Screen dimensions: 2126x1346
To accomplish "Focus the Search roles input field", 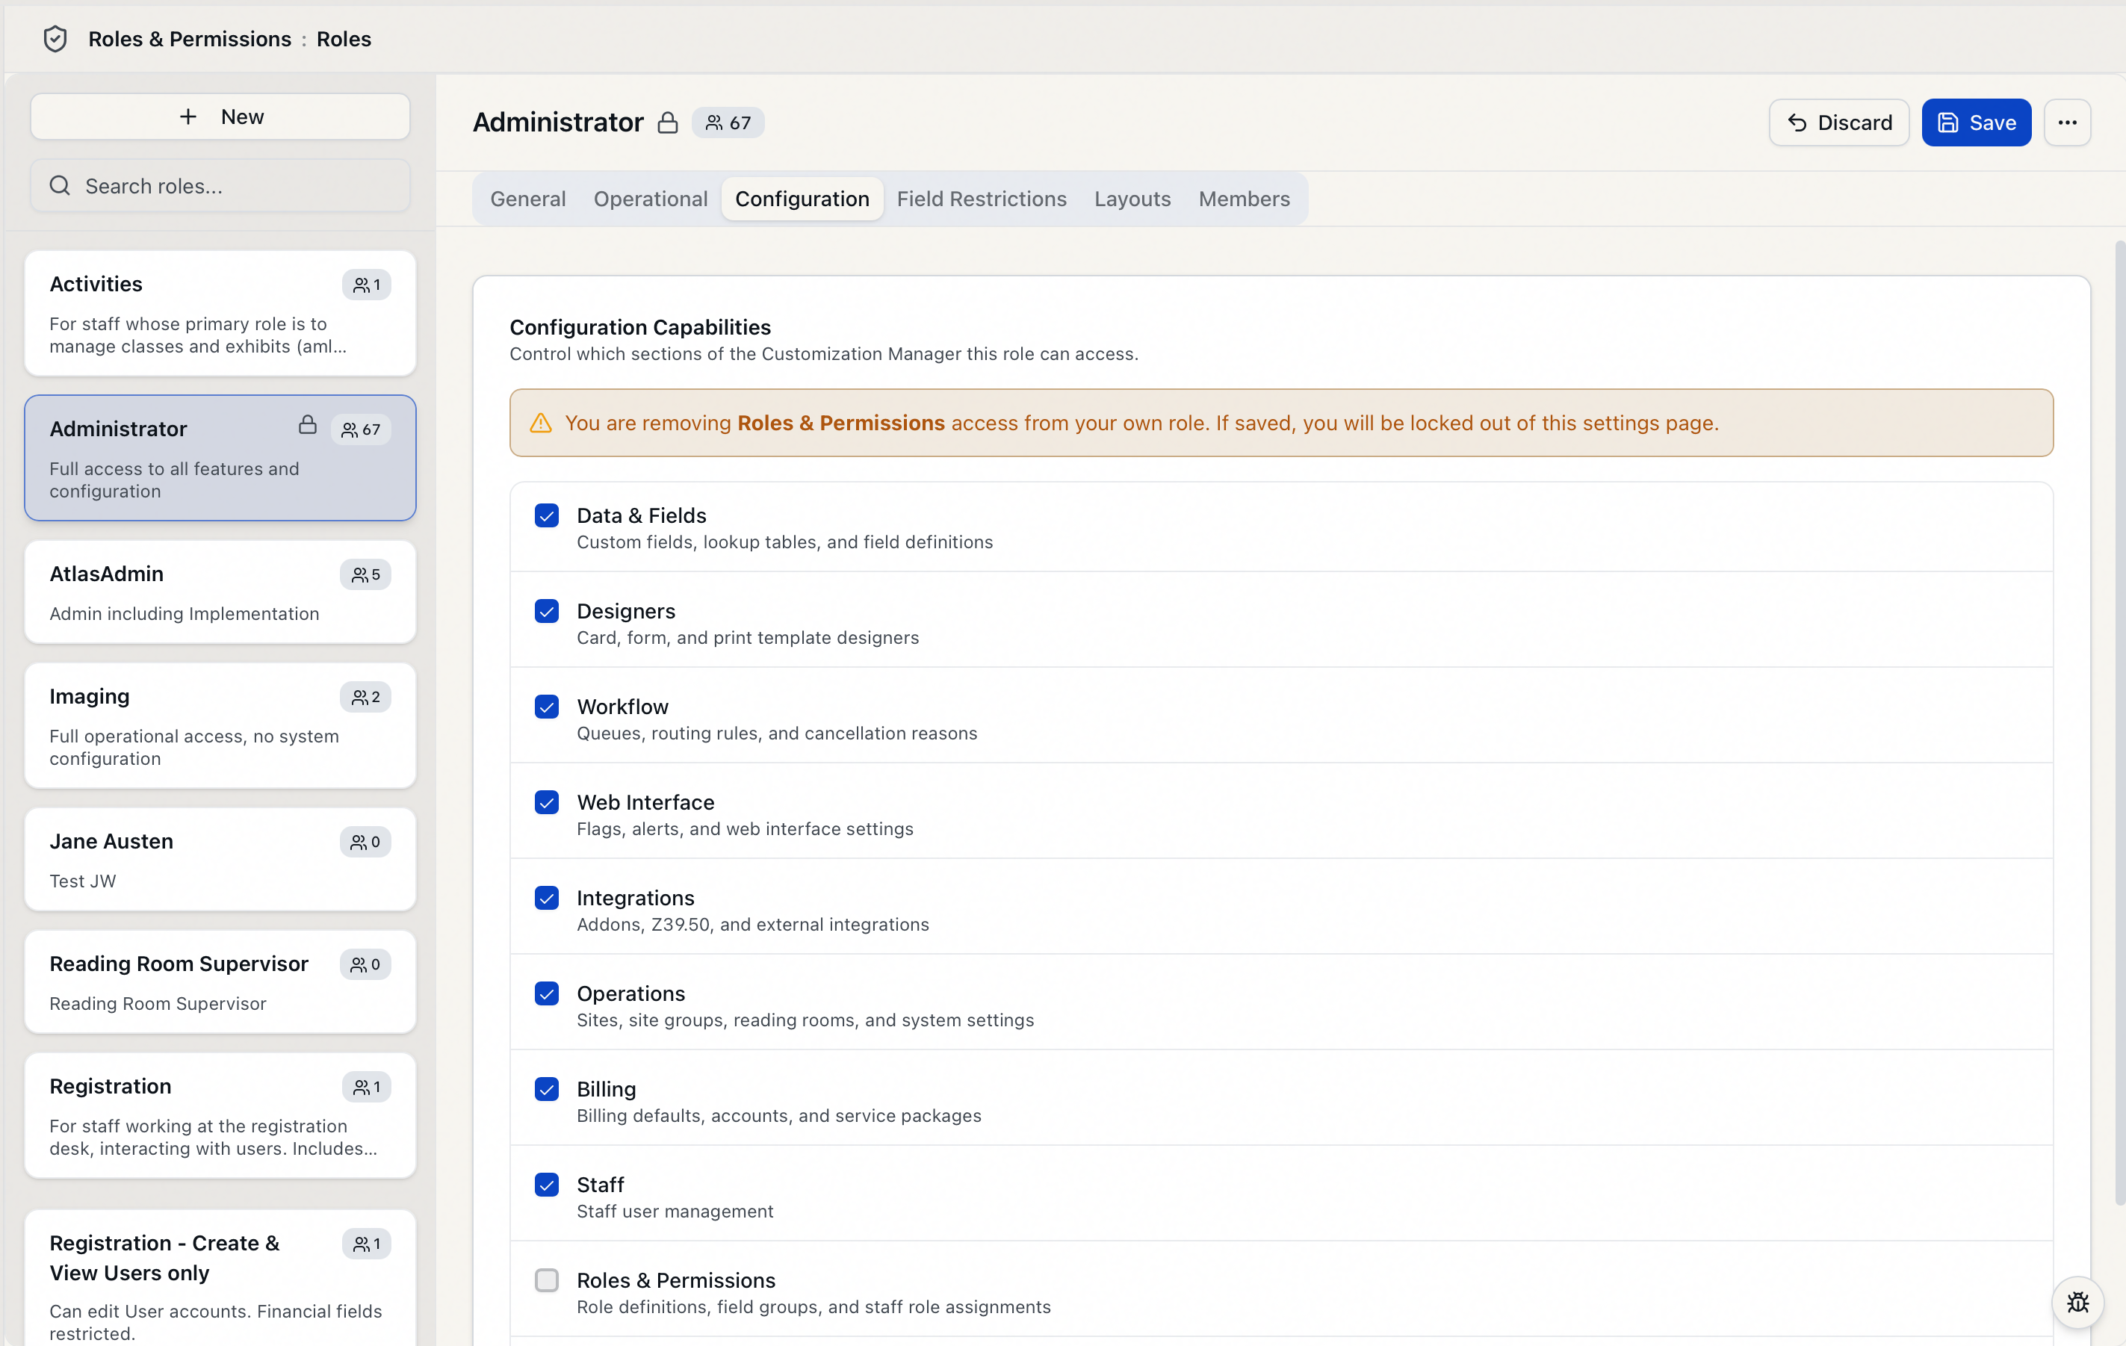I will (x=220, y=185).
